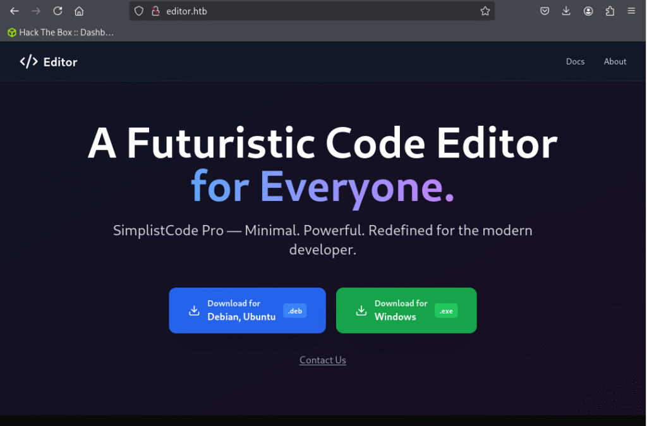Click the .deb badge

295,311
